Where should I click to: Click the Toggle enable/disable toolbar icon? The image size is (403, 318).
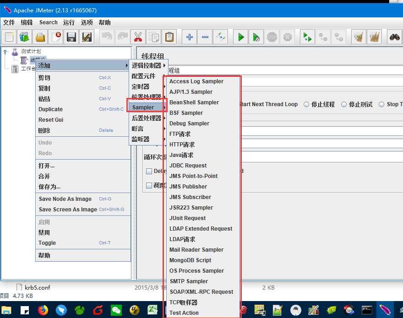click(221, 37)
